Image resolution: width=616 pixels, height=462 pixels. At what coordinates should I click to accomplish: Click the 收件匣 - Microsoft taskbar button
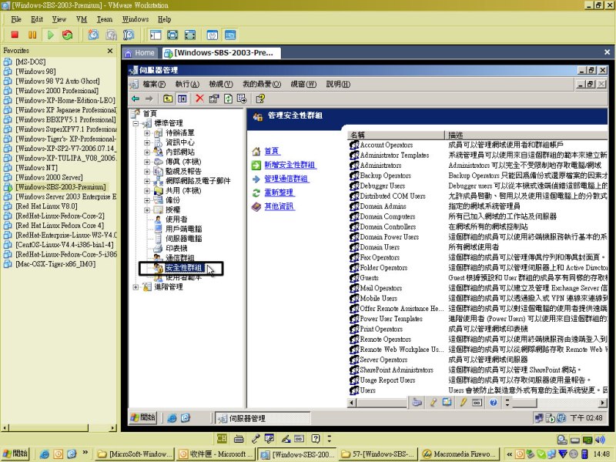[x=216, y=454]
